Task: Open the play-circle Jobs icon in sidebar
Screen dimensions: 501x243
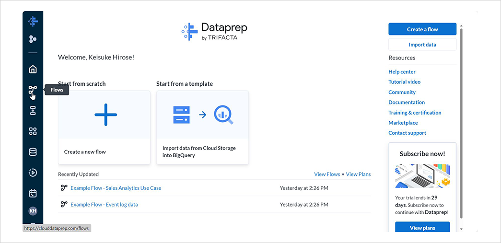Action: (x=33, y=173)
